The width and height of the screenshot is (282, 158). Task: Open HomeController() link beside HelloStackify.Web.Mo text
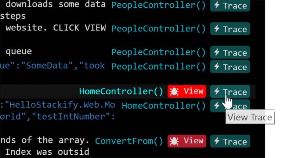[x=164, y=105]
